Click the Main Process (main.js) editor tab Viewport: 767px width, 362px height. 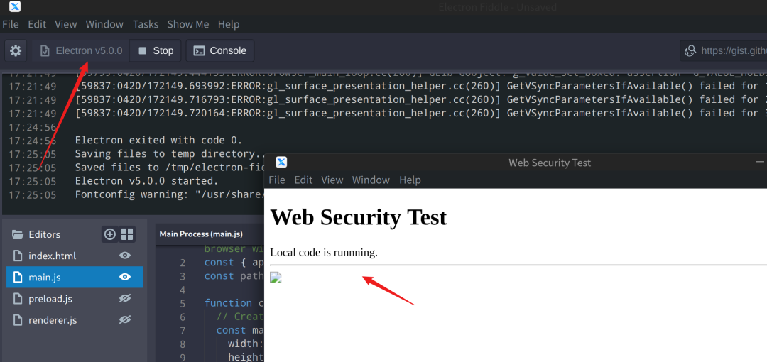[201, 234]
